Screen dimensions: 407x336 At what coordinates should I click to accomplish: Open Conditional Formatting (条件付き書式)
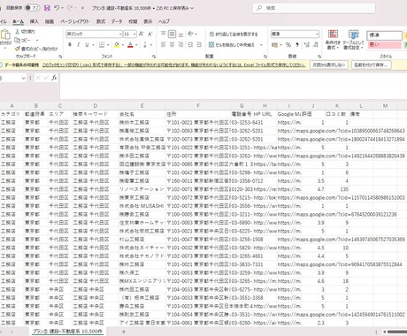(333, 40)
